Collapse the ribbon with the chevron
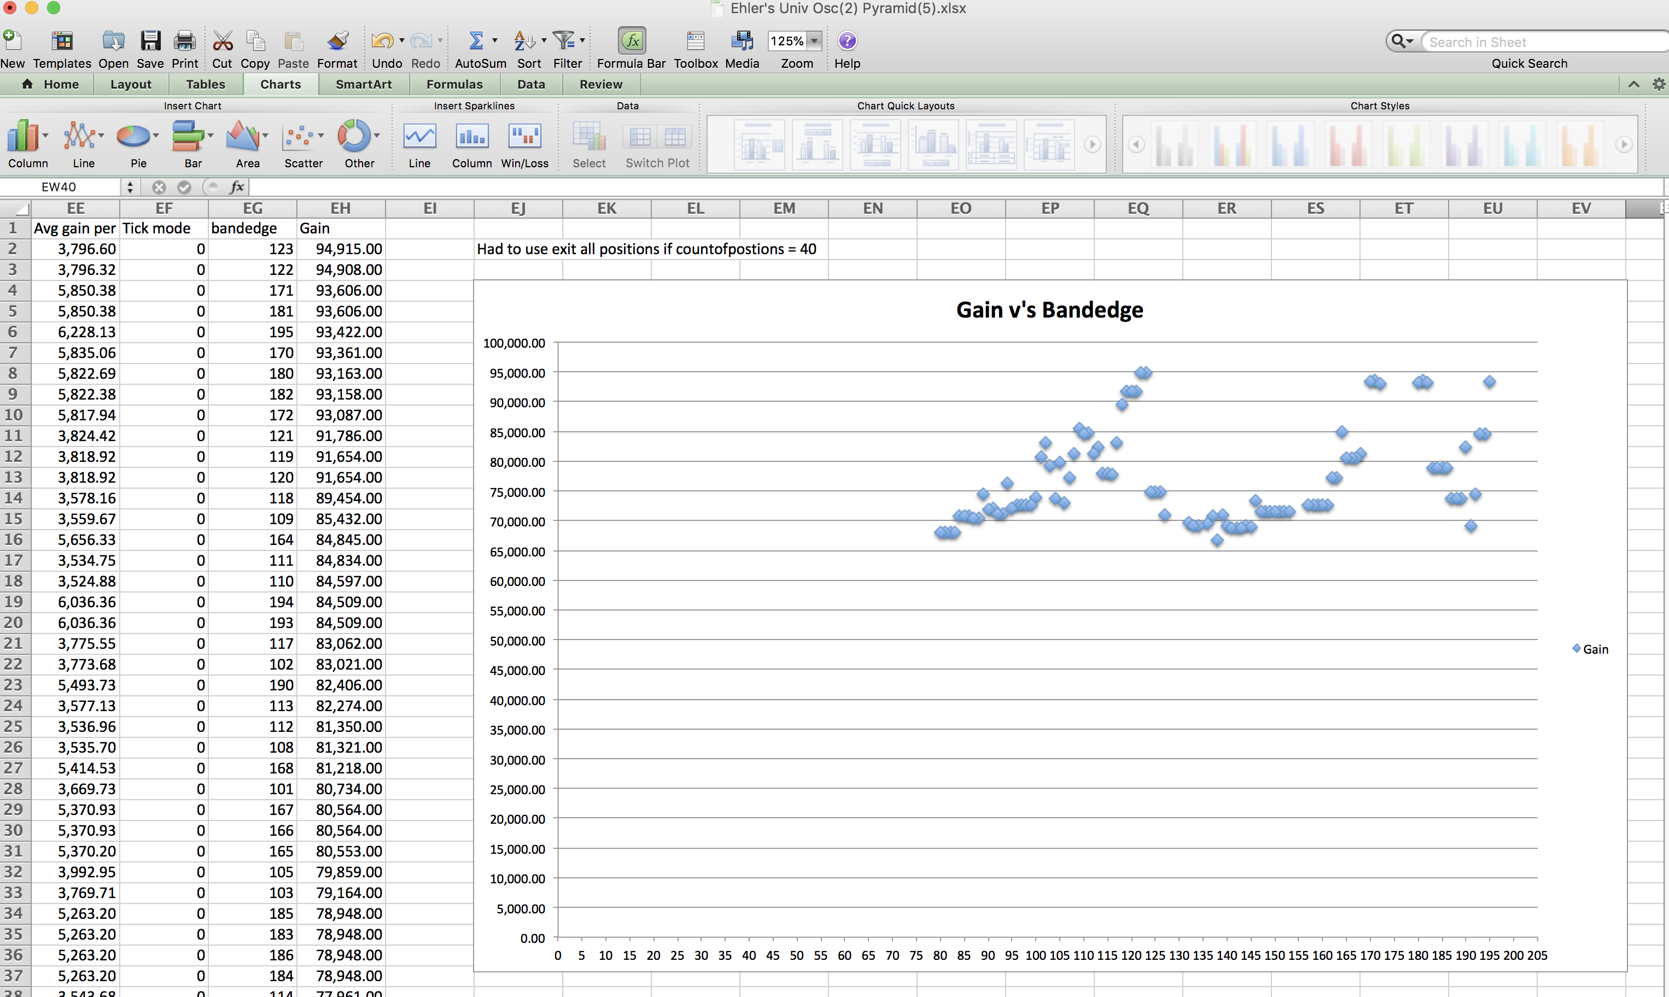The image size is (1669, 997). [1633, 85]
